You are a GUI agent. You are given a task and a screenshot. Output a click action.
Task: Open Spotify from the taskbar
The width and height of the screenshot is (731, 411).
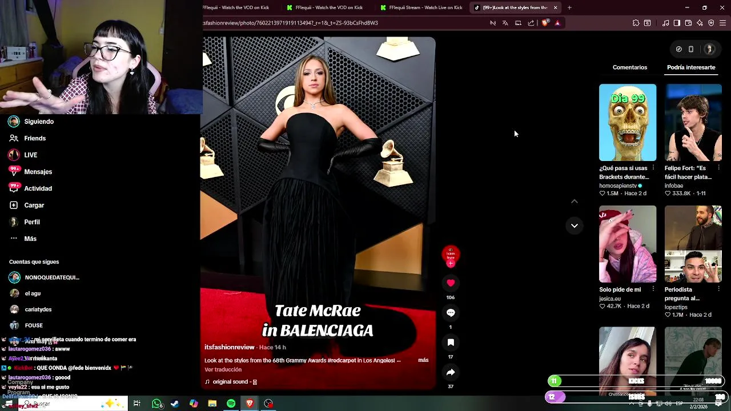231,404
